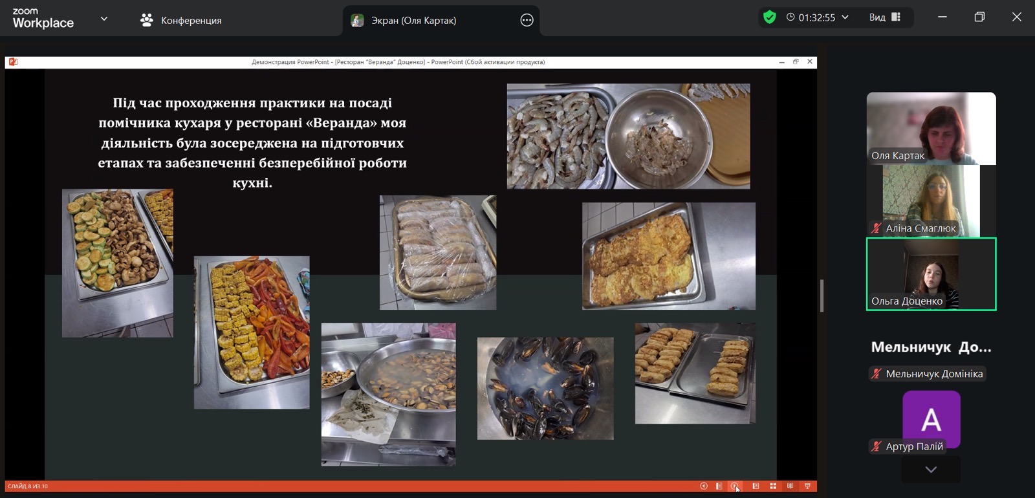Open the Конференция tab
This screenshot has height=498, width=1035.
[181, 20]
